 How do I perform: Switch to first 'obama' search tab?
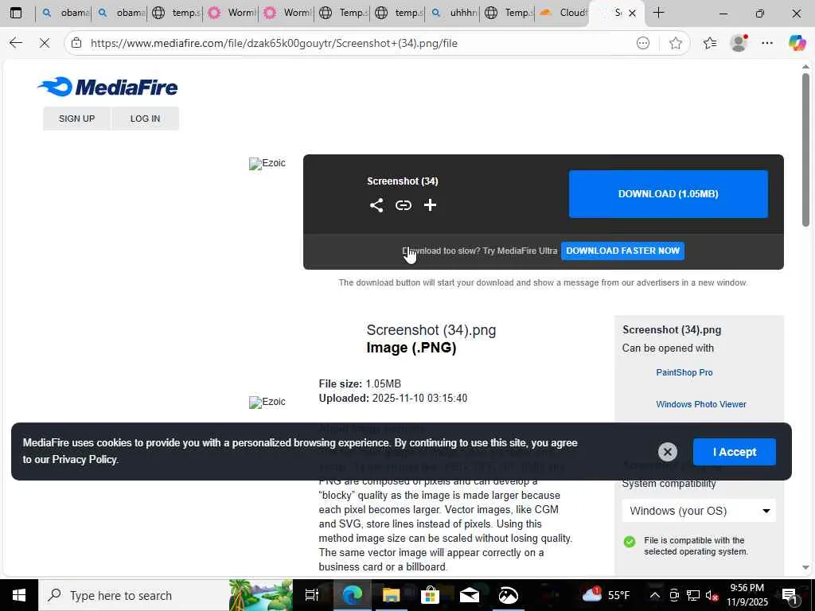click(x=64, y=13)
